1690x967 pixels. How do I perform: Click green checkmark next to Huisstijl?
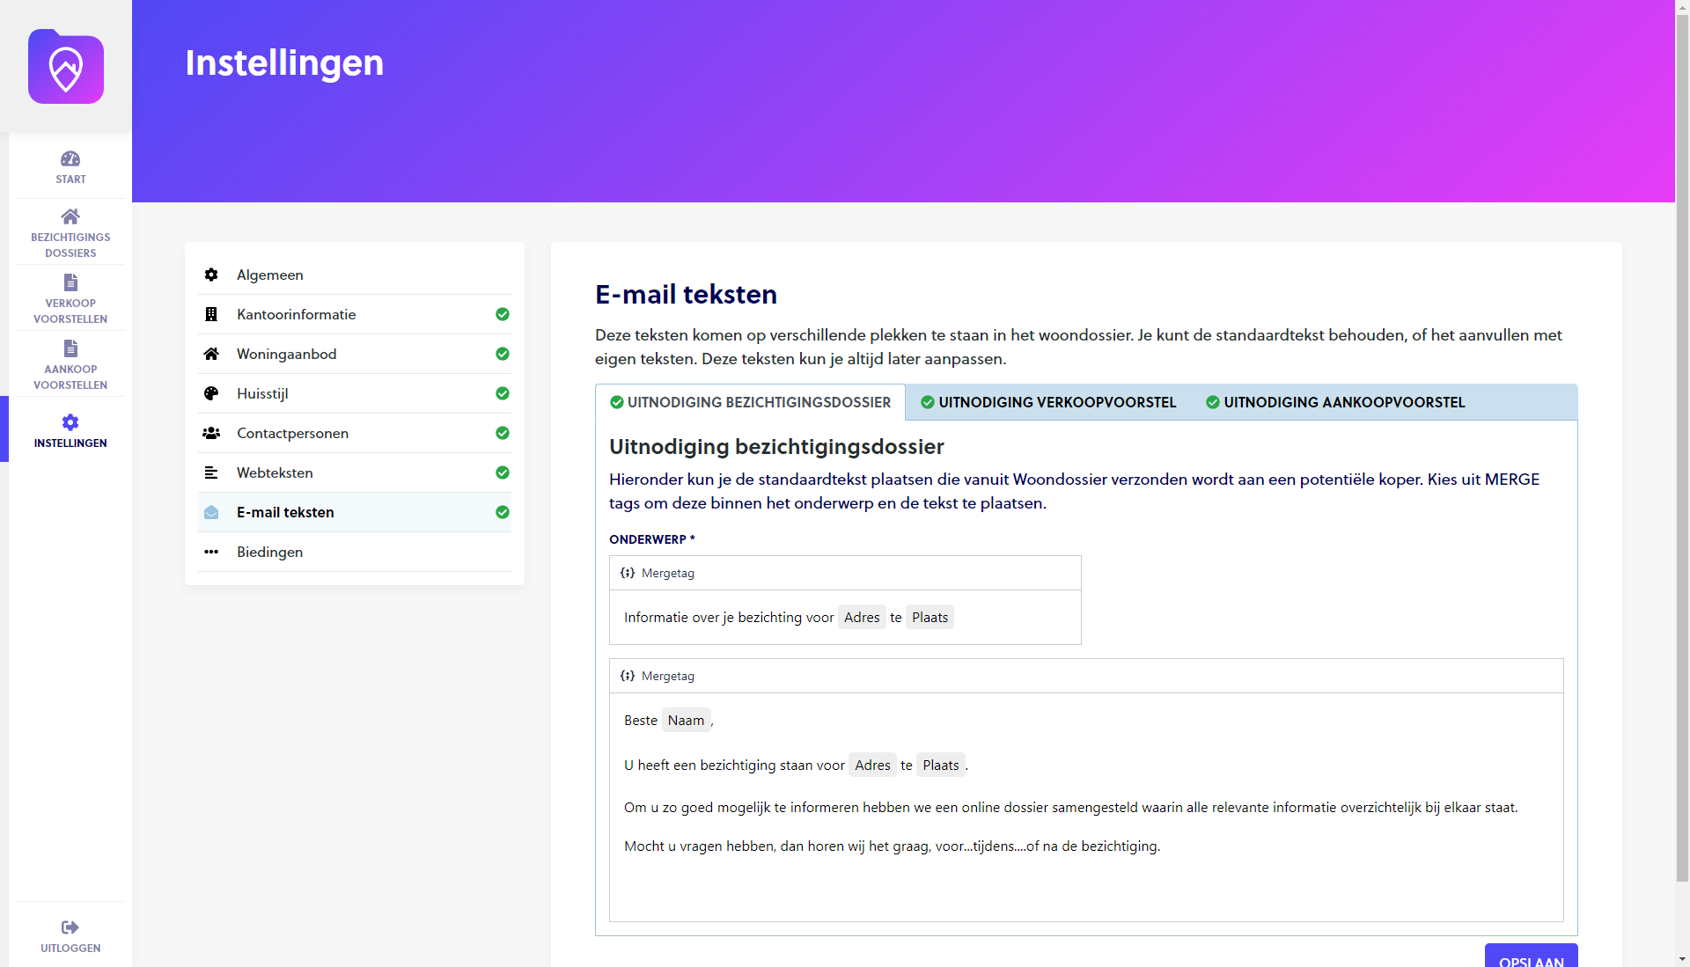click(x=503, y=393)
